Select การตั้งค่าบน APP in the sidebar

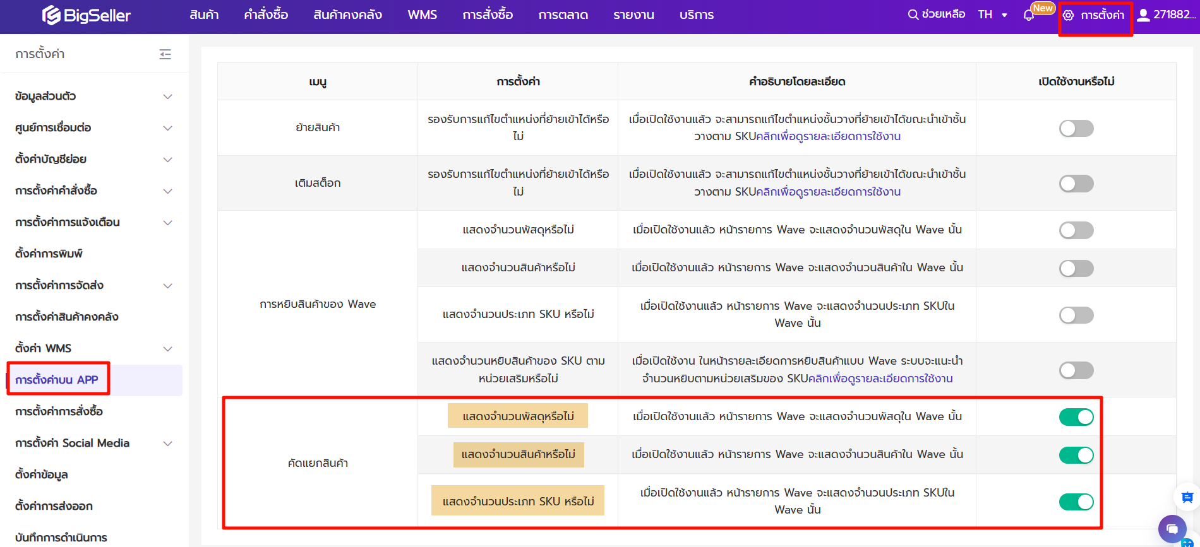(57, 380)
